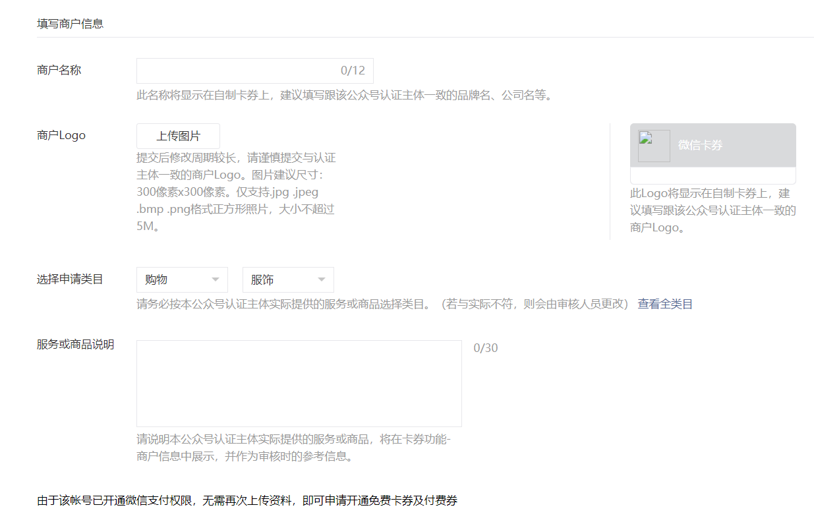
Task: Click the 选择申请类目 field label
Action: (x=70, y=279)
